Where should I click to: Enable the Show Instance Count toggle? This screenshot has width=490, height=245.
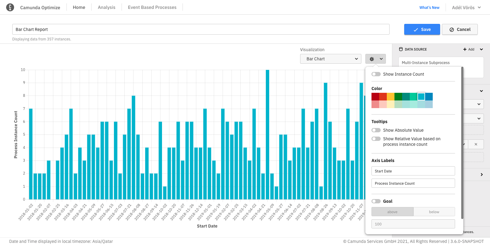coord(376,74)
